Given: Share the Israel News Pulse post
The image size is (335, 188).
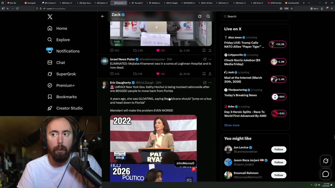Looking at the screenshot, I should (210, 74).
